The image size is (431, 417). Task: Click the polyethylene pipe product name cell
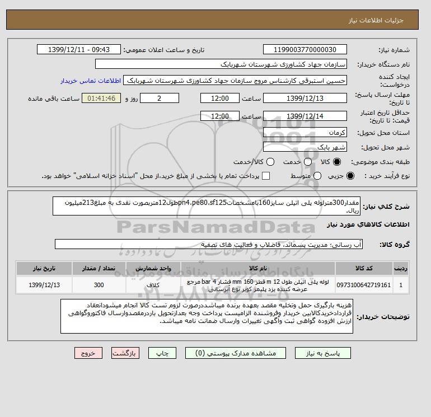258,285
